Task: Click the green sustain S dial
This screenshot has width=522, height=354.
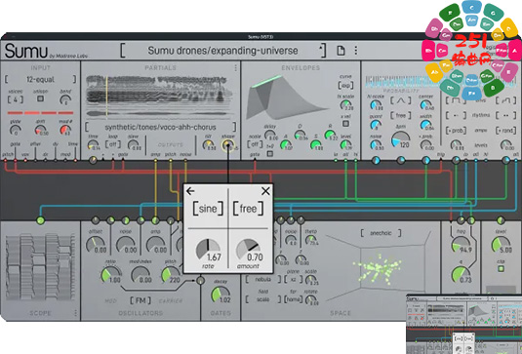Action: (x=315, y=144)
